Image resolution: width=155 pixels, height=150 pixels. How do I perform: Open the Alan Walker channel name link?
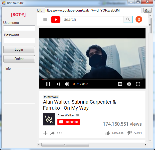click(x=66, y=115)
